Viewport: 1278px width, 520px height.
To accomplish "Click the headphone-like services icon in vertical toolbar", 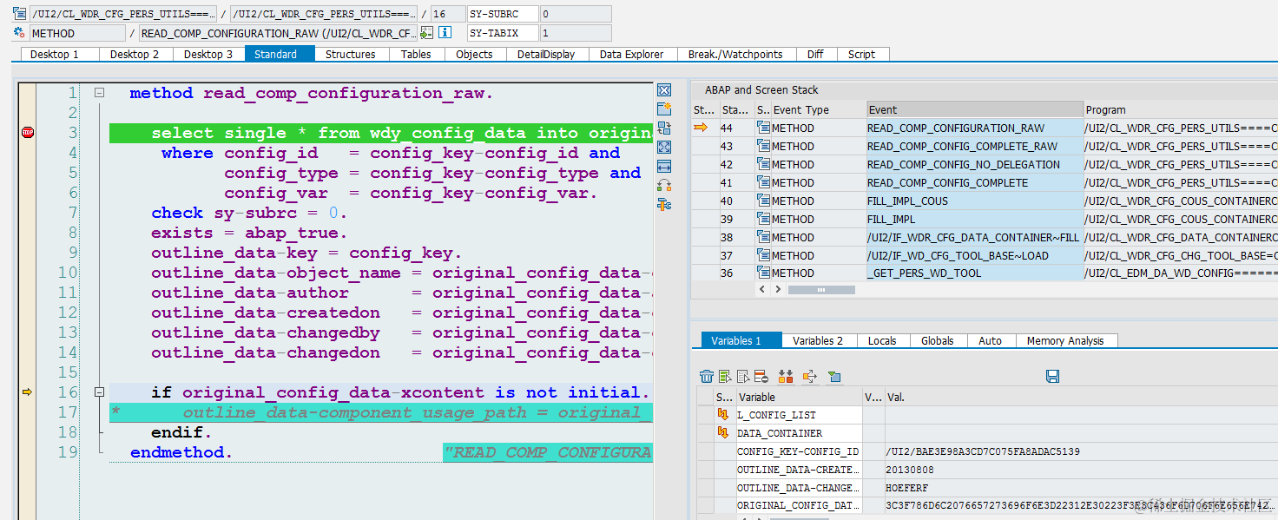I will [664, 185].
